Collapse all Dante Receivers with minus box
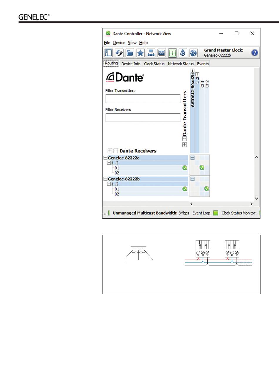The height and width of the screenshot is (372, 279). pos(116,151)
